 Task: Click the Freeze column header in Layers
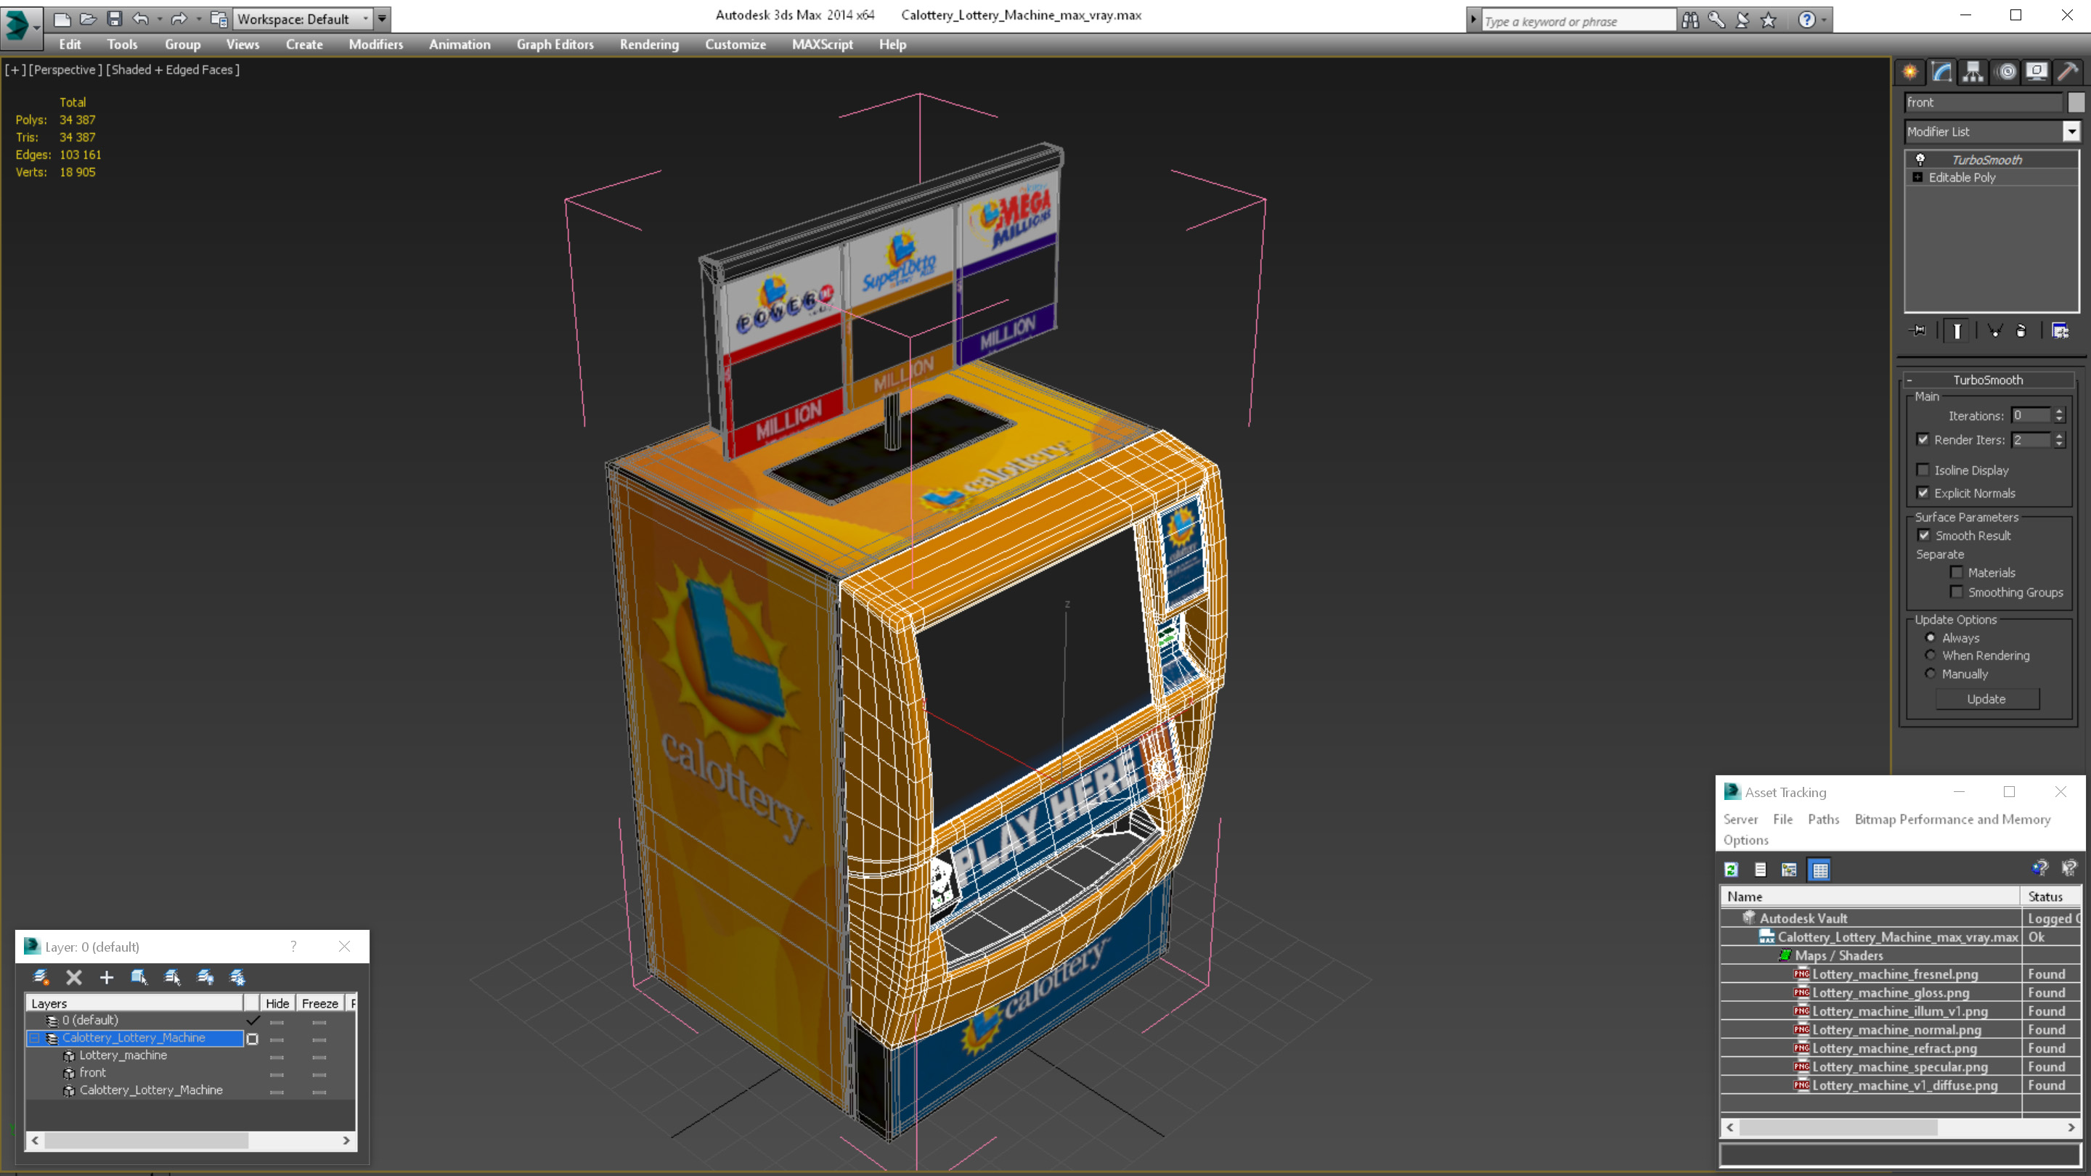click(x=319, y=1003)
